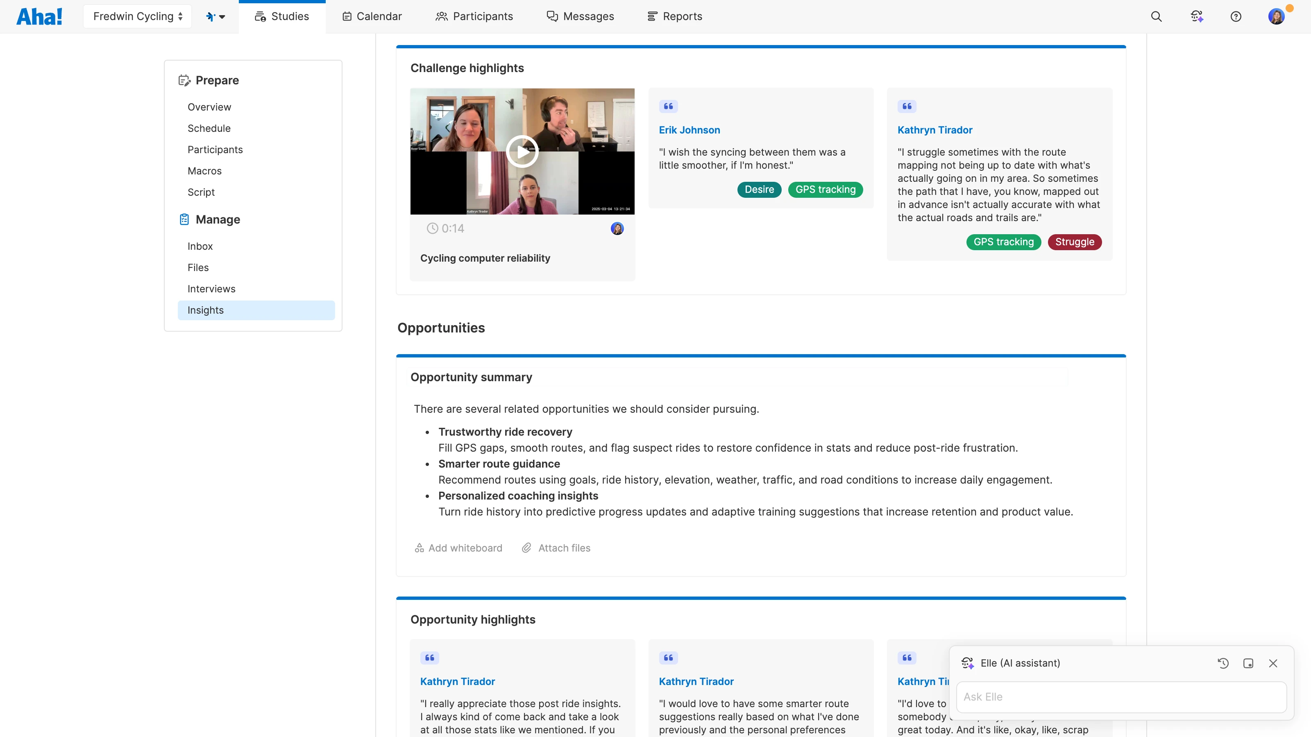This screenshot has height=737, width=1311.
Task: Click the Elle assistant sparkle icon
Action: click(x=967, y=663)
